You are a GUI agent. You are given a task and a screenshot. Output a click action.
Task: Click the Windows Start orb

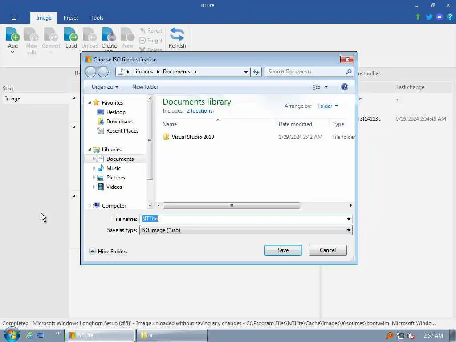[x=11, y=335]
